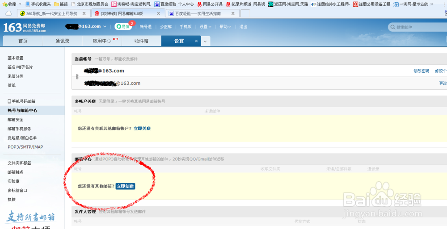This screenshot has height=229, width=447.
Task: Expand the 设置 header dropdown
Action: (206, 26)
